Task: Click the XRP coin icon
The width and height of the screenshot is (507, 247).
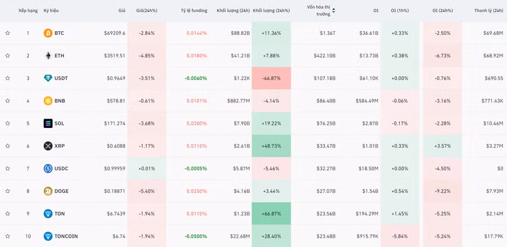Action: click(48, 145)
